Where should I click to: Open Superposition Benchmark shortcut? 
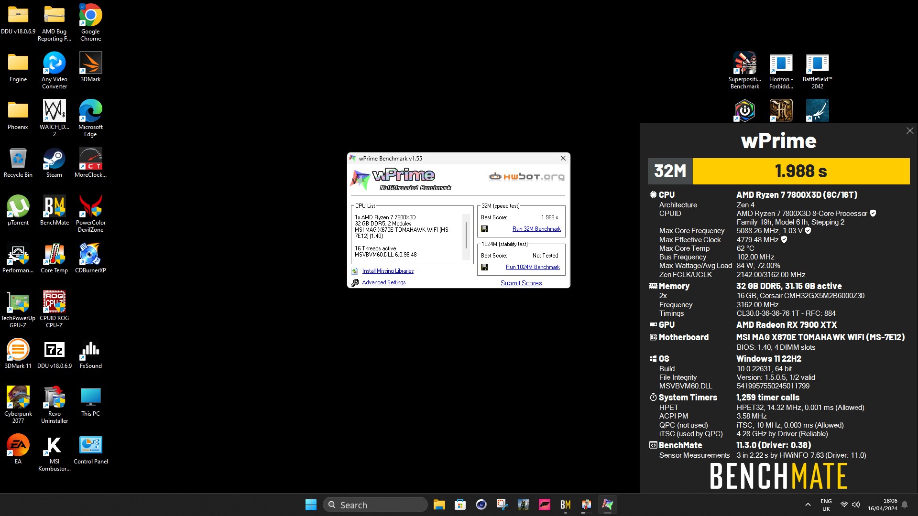tap(744, 70)
